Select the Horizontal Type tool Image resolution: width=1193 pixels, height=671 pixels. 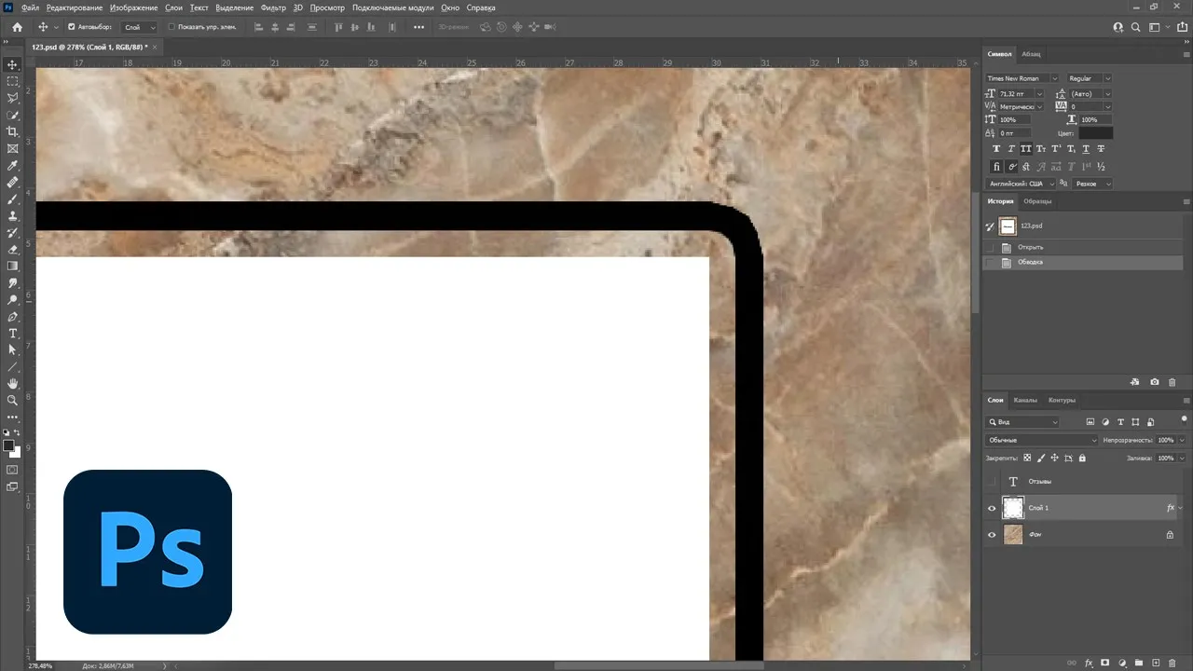pos(13,333)
